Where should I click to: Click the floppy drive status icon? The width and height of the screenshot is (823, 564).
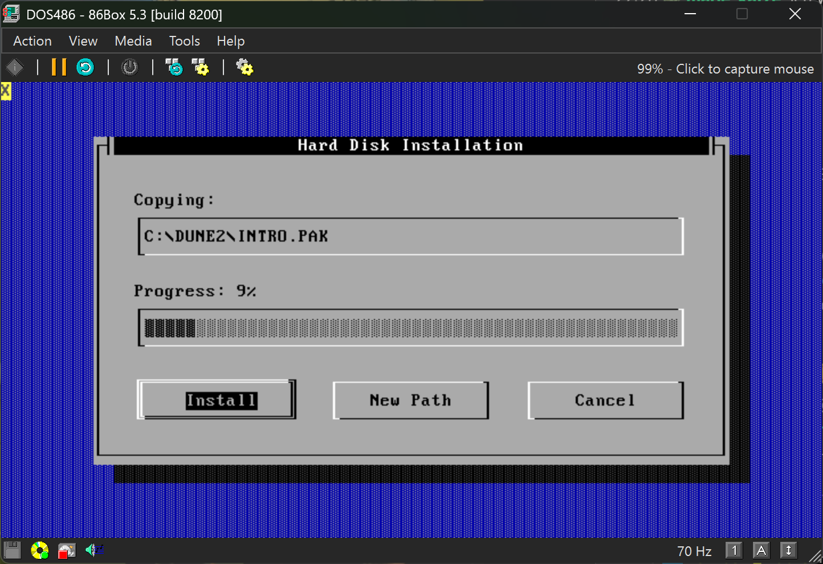[x=12, y=550]
